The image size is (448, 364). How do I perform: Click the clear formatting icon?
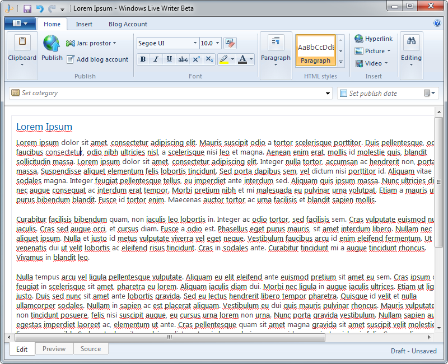230,43
